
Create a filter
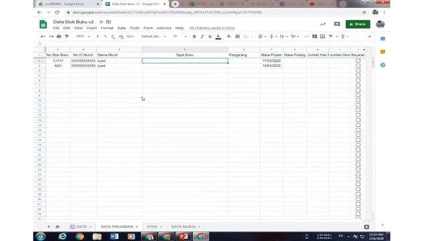coord(330,36)
